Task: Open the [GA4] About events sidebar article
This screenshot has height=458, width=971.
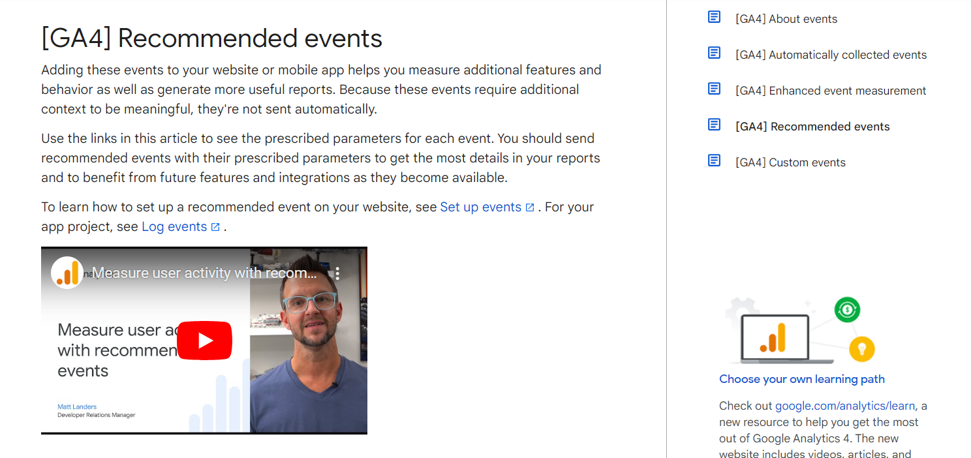Action: 786,19
